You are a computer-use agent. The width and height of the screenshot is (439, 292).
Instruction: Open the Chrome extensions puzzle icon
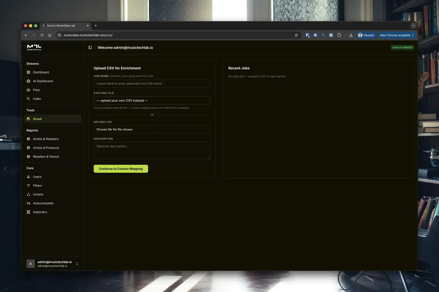[339, 35]
